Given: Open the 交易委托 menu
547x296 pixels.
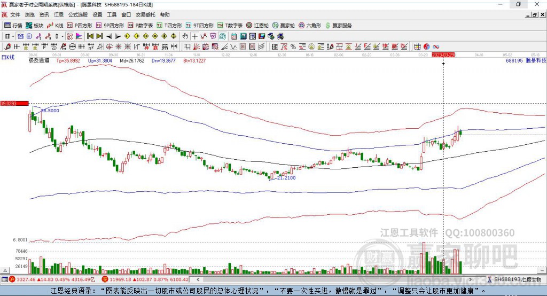Looking at the screenshot, I should coord(145,14).
